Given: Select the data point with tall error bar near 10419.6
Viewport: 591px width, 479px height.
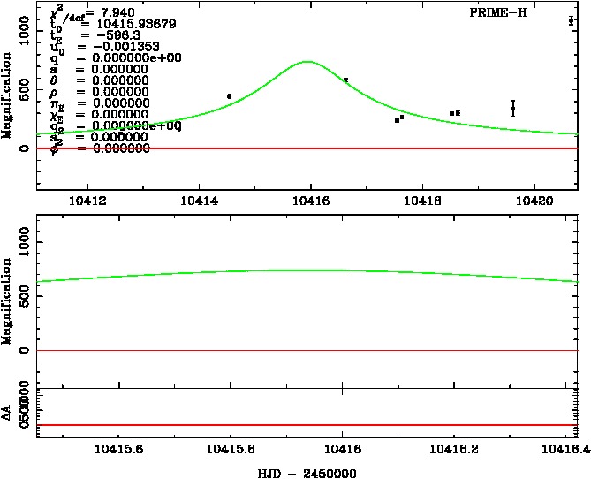Looking at the screenshot, I should point(512,108).
